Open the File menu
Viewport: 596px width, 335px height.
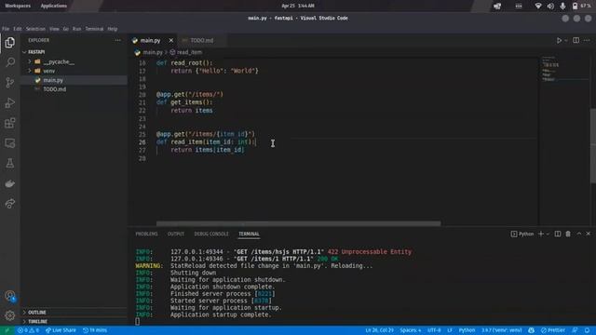pos(6,29)
